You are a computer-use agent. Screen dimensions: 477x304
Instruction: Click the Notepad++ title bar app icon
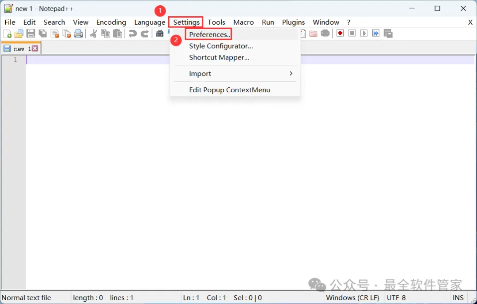coord(8,8)
